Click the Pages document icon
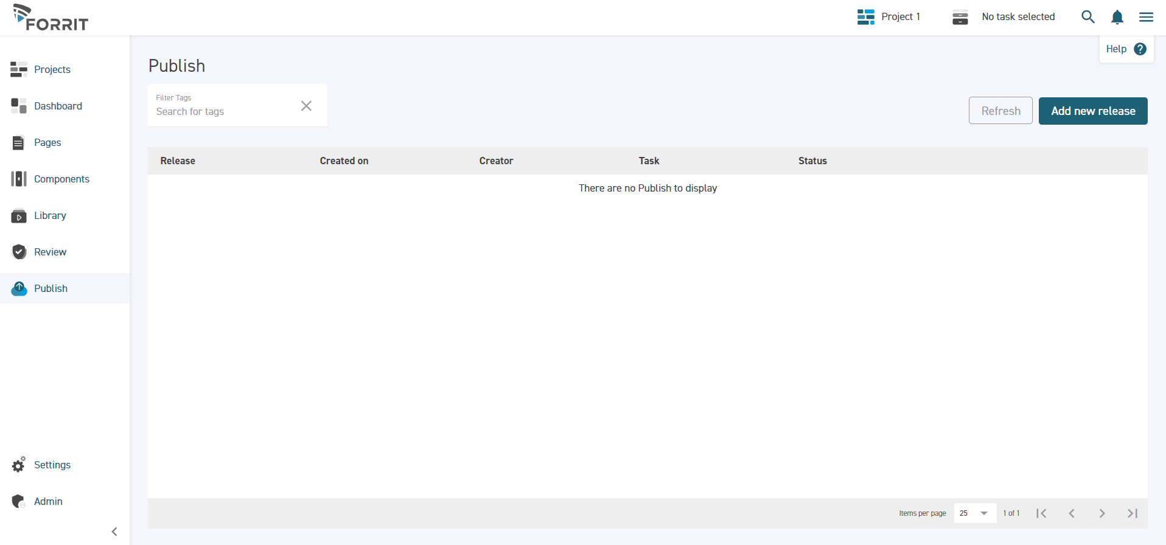The image size is (1166, 545). click(18, 142)
